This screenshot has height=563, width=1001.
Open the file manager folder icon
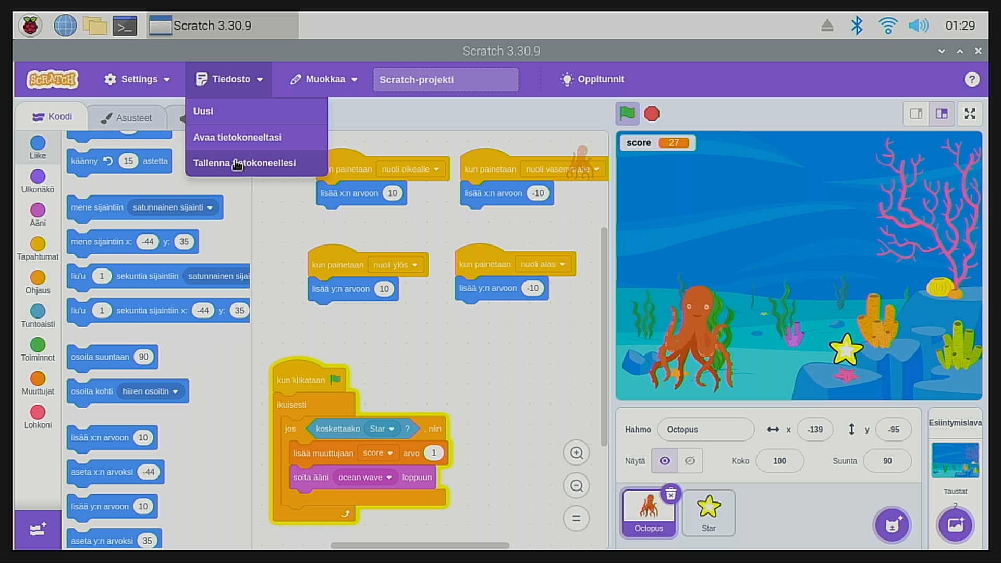point(95,26)
